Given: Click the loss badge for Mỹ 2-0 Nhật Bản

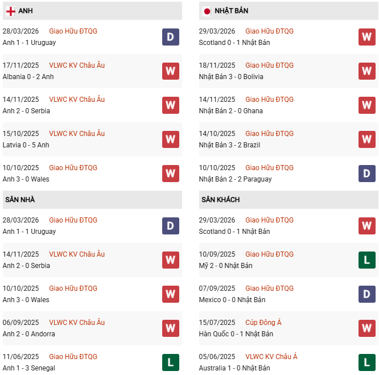Looking at the screenshot, I should pyautogui.click(x=367, y=260).
